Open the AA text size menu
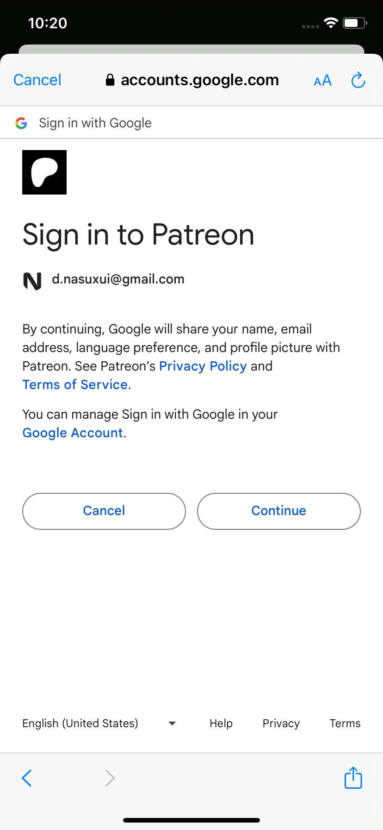This screenshot has height=830, width=383. tap(323, 81)
